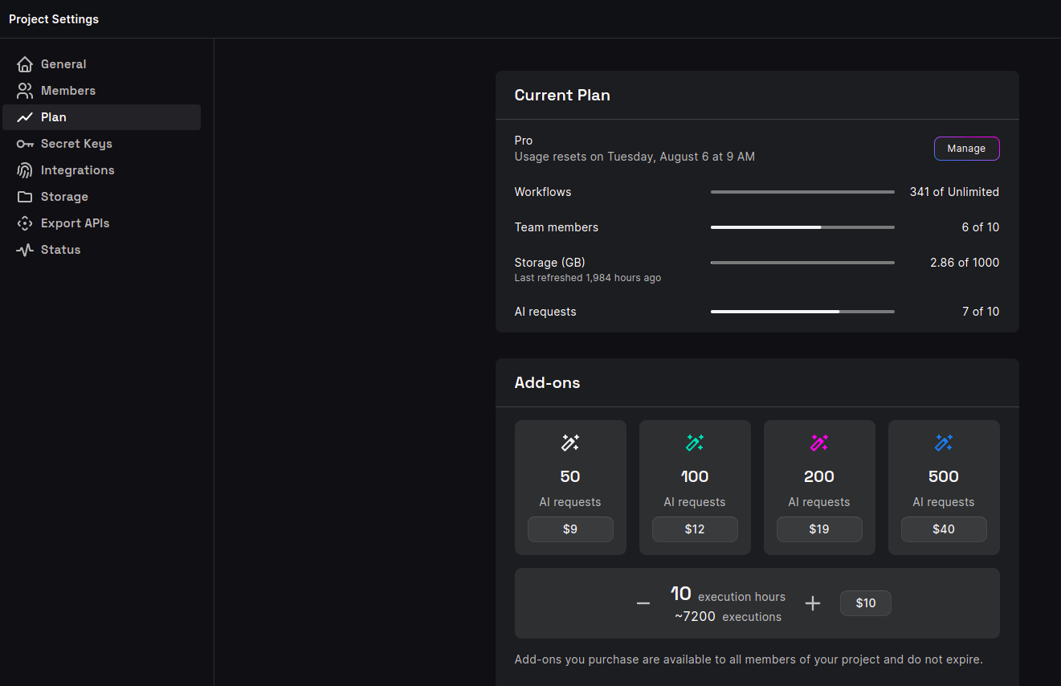Click the Plan trend-line icon
The width and height of the screenshot is (1061, 686).
tap(25, 117)
